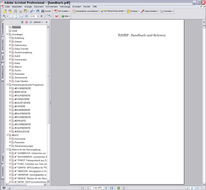Screen dimensions: 206x190
Task: Select the Steueranweisungen bookmark
Action: point(24,146)
